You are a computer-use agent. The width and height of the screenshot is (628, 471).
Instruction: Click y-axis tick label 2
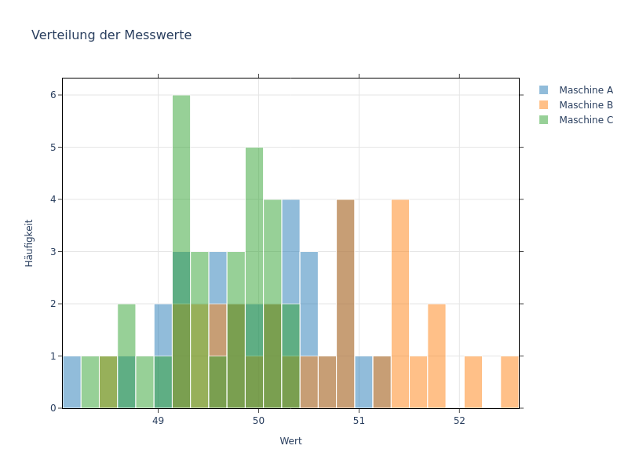pyautogui.click(x=53, y=304)
